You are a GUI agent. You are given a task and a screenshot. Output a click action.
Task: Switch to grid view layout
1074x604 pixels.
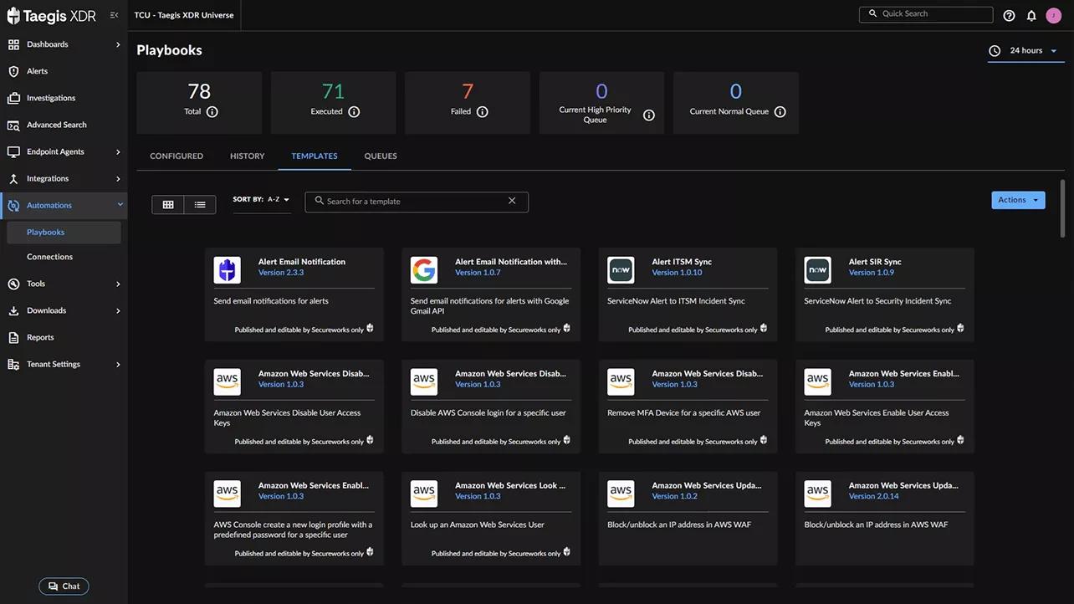pyautogui.click(x=168, y=205)
